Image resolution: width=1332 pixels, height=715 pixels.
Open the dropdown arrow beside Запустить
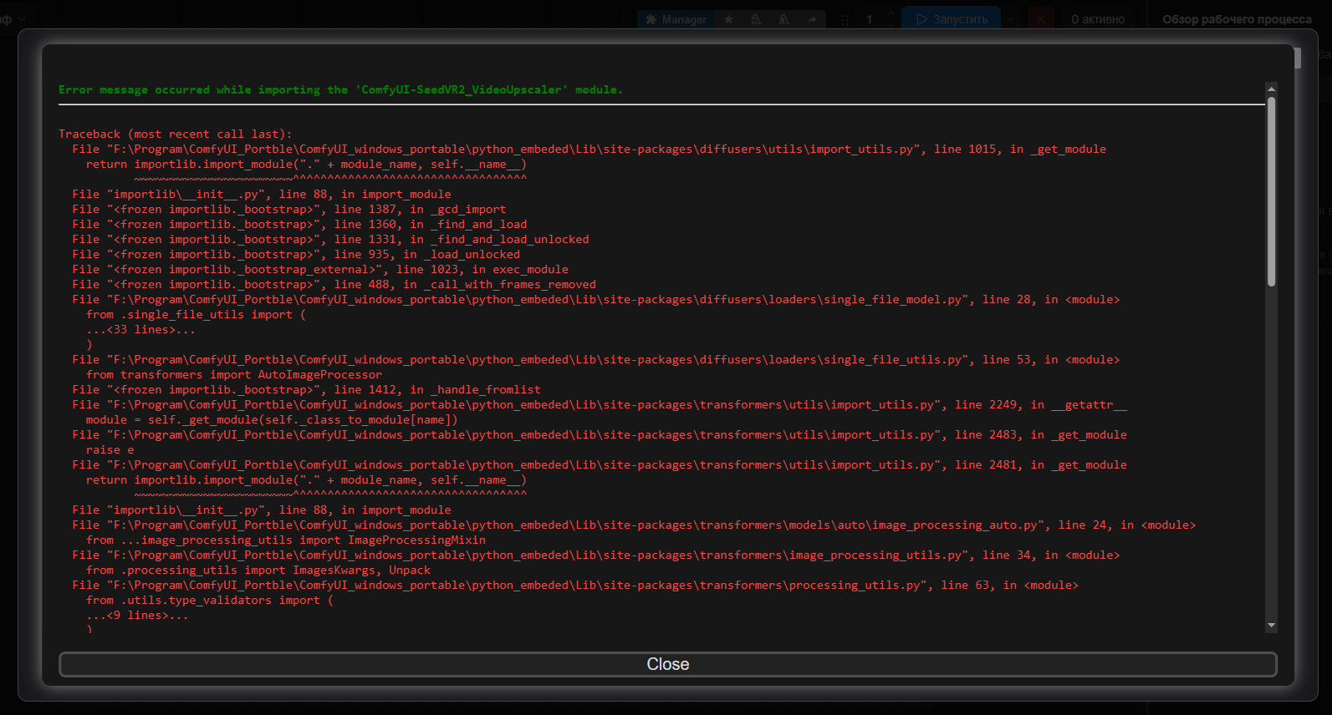tap(1010, 19)
